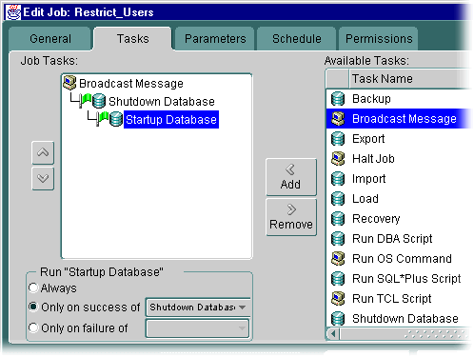Click the Run TCL Script computer icon
Screen dimensions: 474x357
tap(338, 299)
